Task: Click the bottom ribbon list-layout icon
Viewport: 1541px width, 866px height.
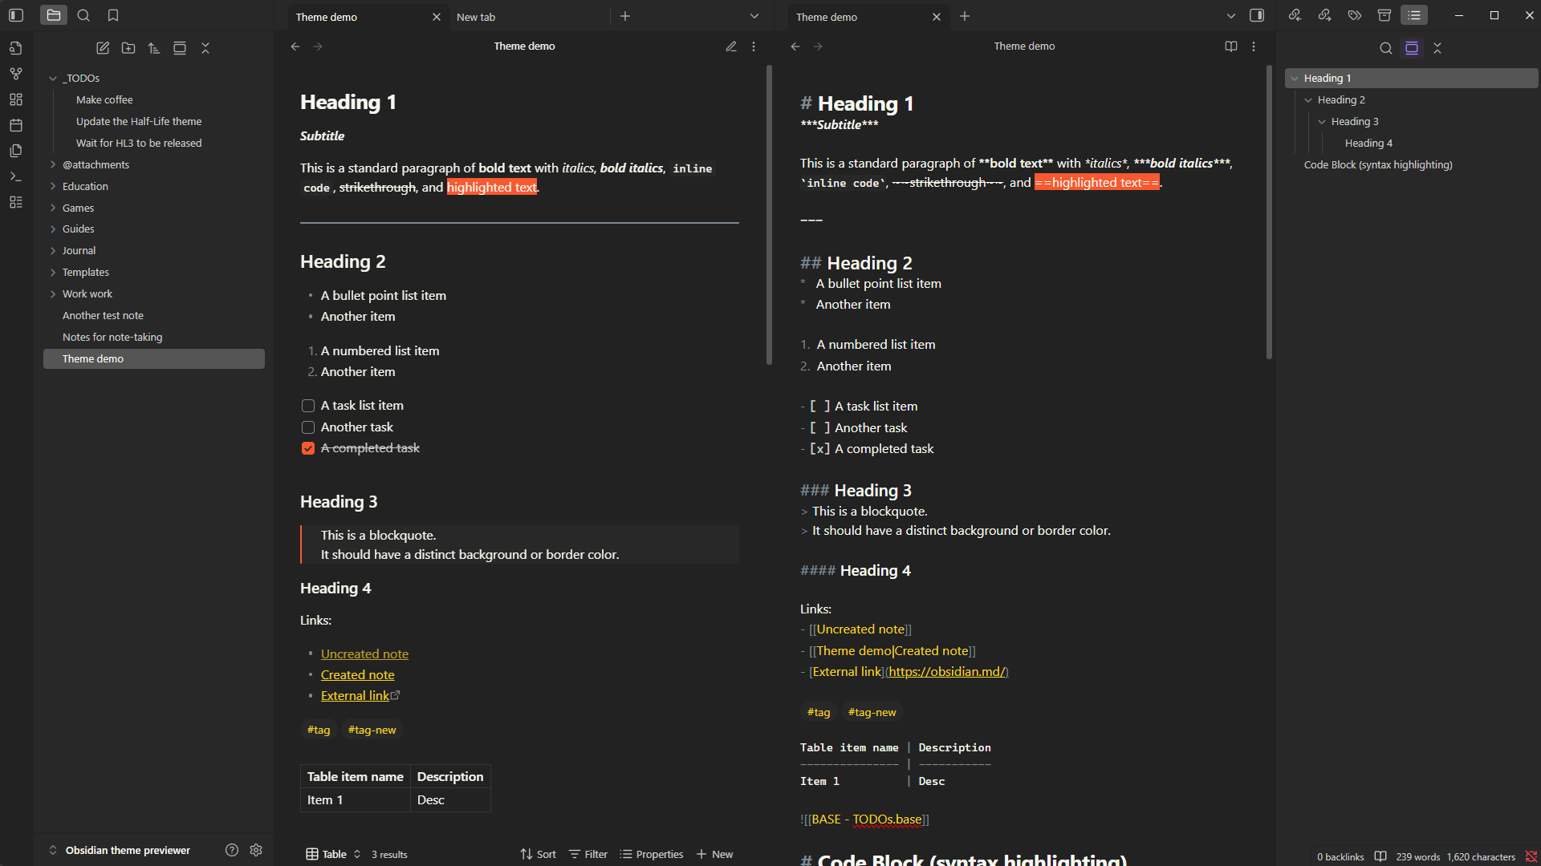Action: pyautogui.click(x=16, y=202)
